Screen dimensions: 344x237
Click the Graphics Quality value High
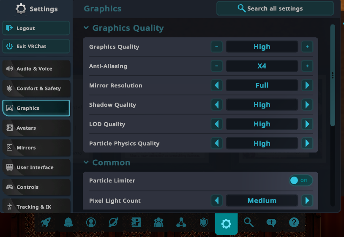(x=262, y=47)
